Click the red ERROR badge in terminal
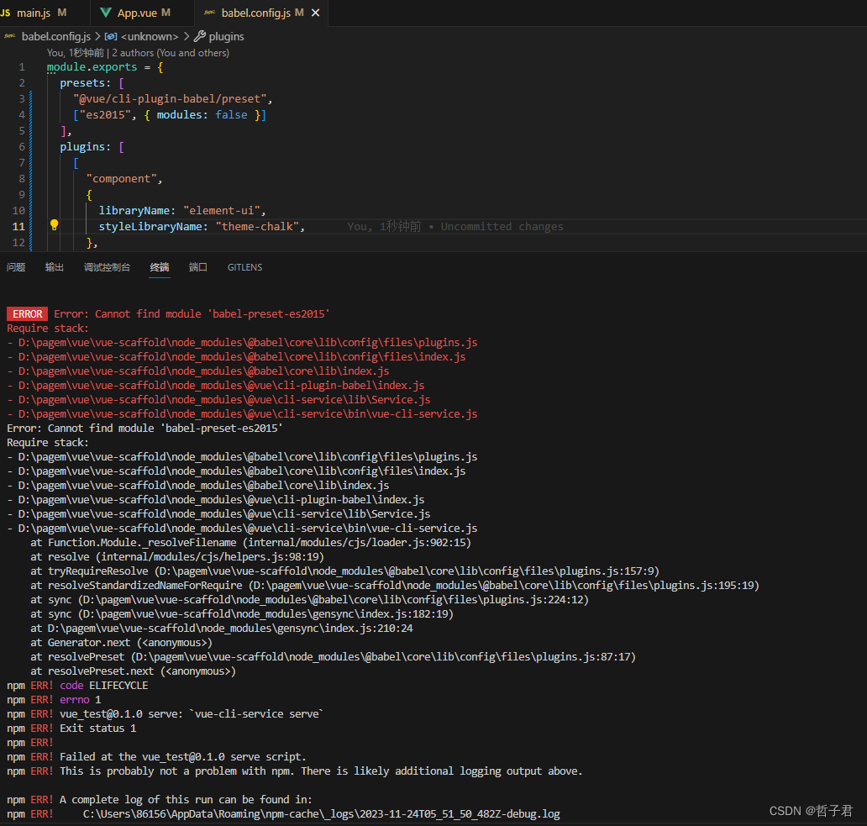The height and width of the screenshot is (826, 867). coord(27,314)
